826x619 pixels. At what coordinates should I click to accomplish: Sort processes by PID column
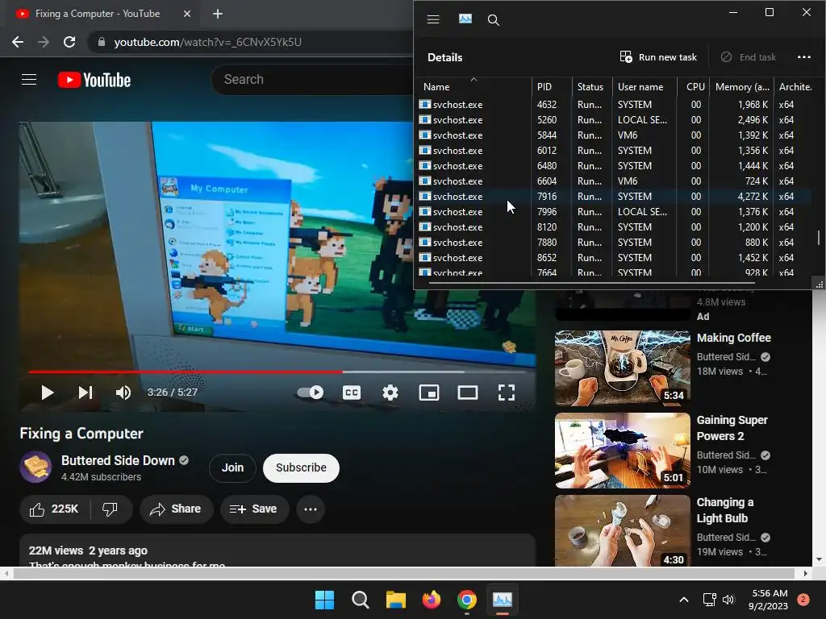pos(544,87)
